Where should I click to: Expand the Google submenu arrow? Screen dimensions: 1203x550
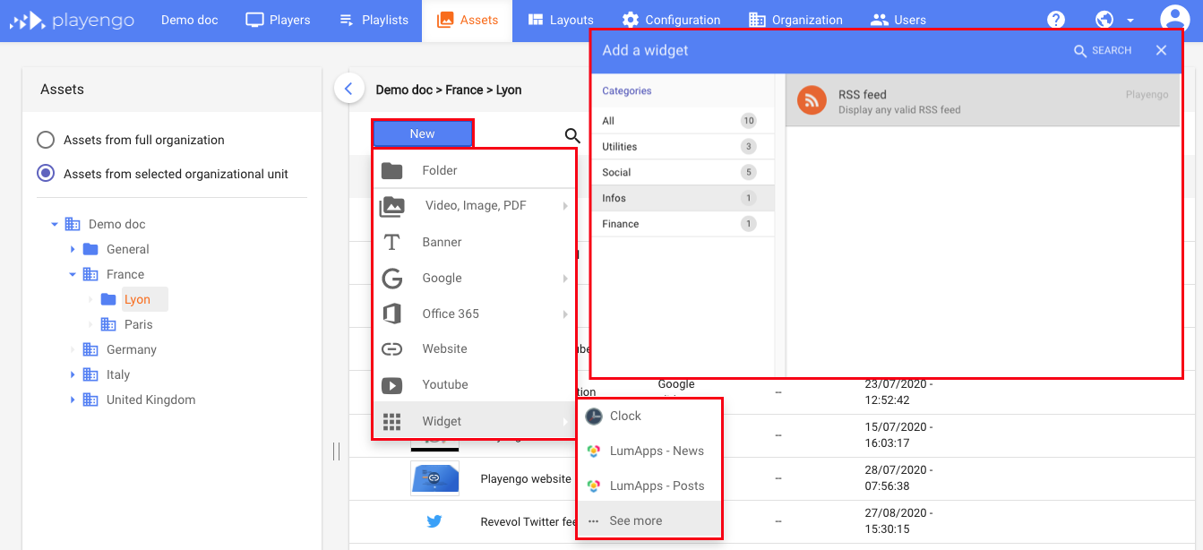tap(565, 279)
